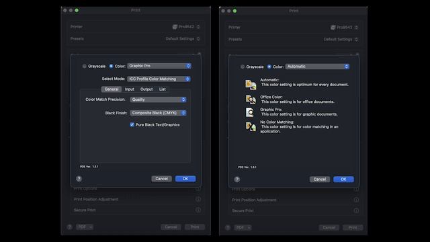Image resolution: width=430 pixels, height=242 pixels.
Task: Click Cancel in left color dialog
Action: click(161, 179)
